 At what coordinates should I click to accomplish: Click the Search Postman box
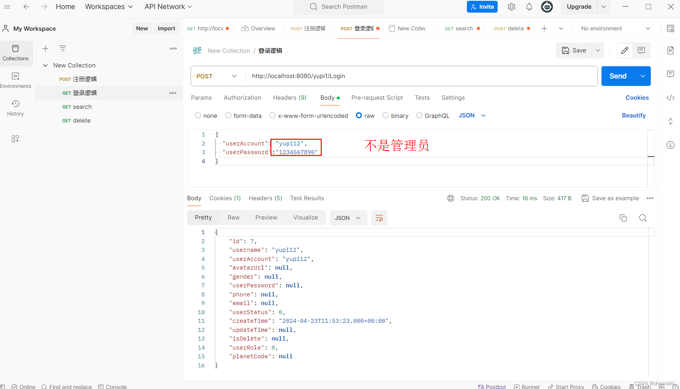pyautogui.click(x=339, y=7)
